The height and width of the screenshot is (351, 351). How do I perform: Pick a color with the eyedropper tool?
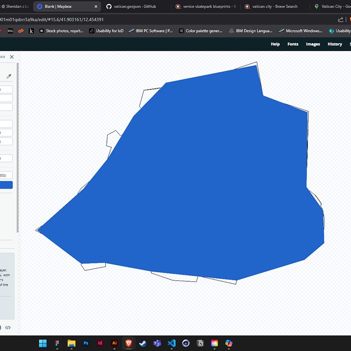click(x=9, y=76)
